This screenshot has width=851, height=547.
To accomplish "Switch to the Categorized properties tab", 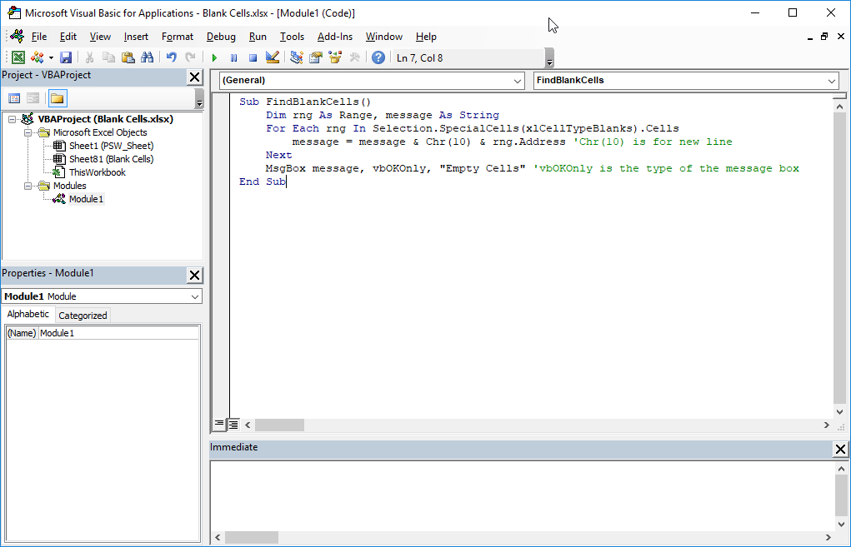I will click(x=83, y=316).
